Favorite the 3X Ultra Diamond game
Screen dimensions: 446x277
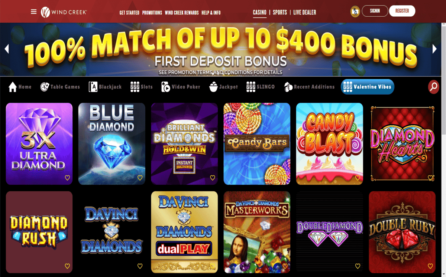tap(67, 178)
